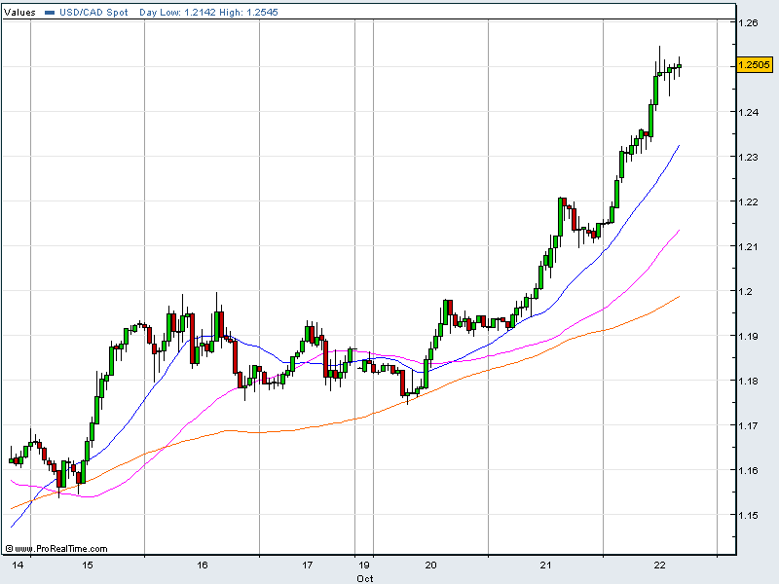Click the blue USD/CAD Spot legend swatch
This screenshot has height=584, width=779.
point(50,13)
